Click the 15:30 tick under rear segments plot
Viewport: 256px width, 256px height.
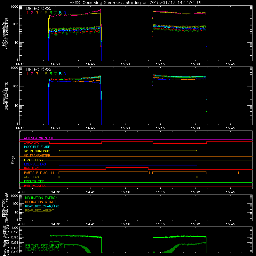[195, 128]
